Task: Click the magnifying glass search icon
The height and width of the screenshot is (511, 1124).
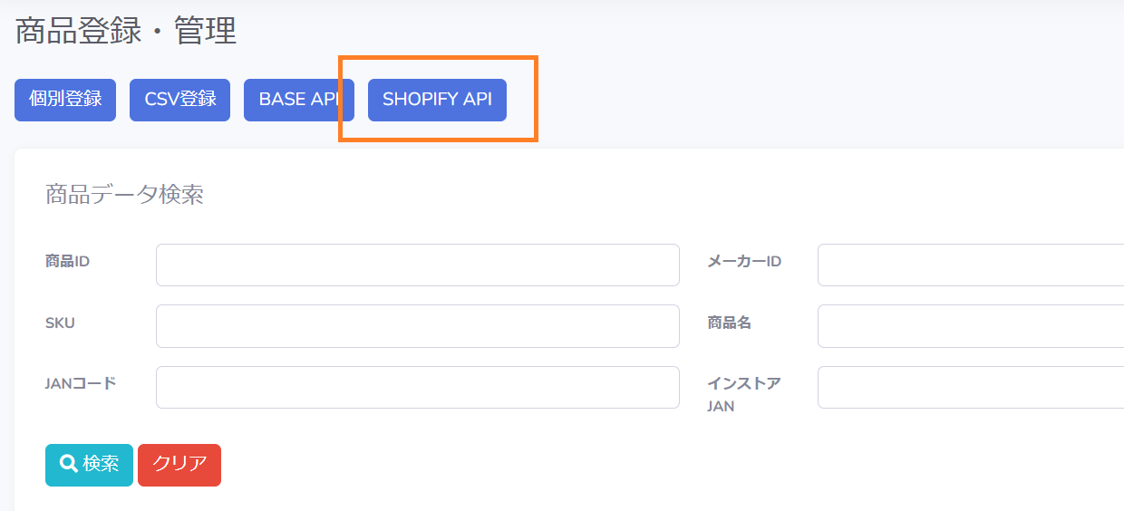Action: [68, 464]
